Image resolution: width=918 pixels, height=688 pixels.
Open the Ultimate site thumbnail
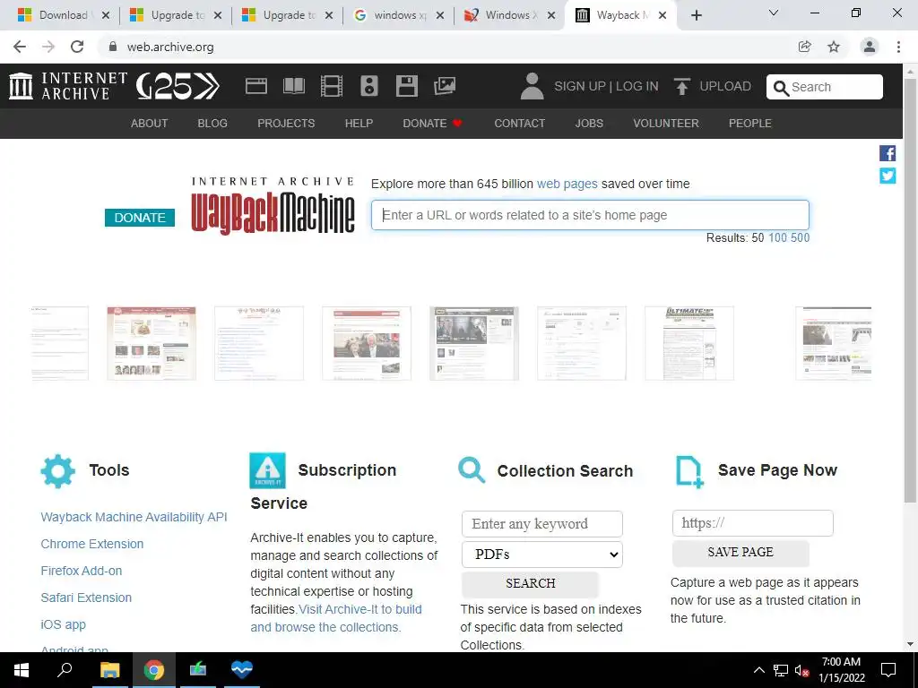point(689,343)
